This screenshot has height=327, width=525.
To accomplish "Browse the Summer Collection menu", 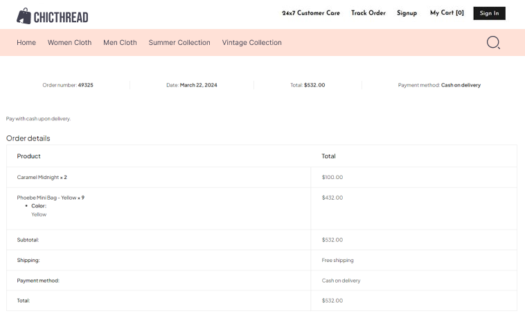I will [179, 43].
